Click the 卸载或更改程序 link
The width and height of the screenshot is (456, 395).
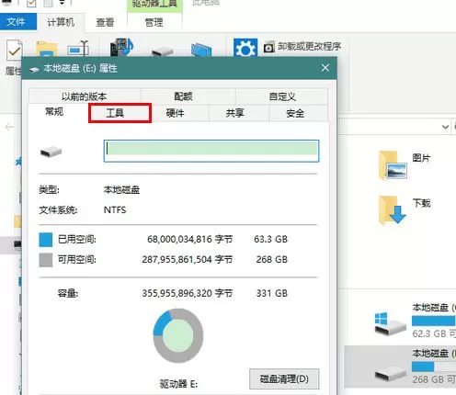pyautogui.click(x=310, y=47)
